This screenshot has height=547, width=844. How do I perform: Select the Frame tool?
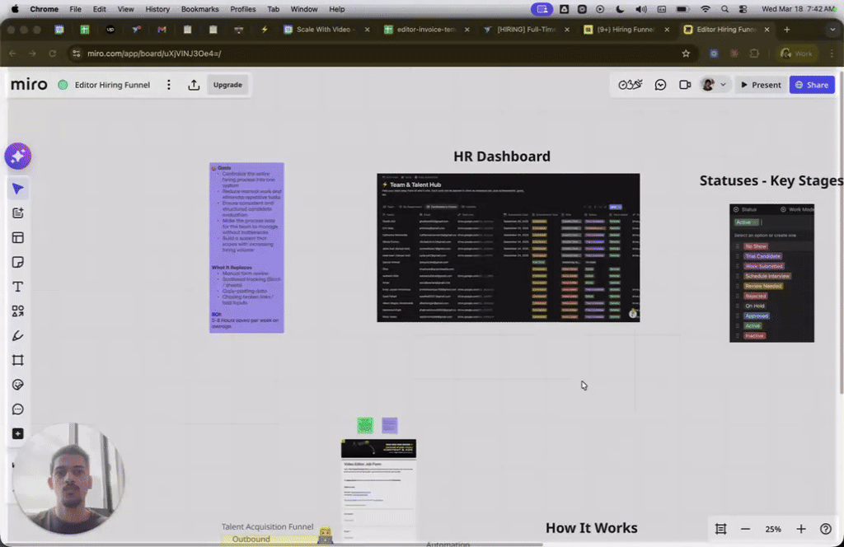coord(18,360)
